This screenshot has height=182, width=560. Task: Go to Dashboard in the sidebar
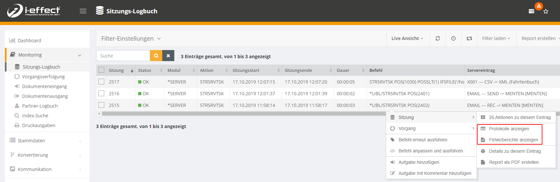coord(29,41)
